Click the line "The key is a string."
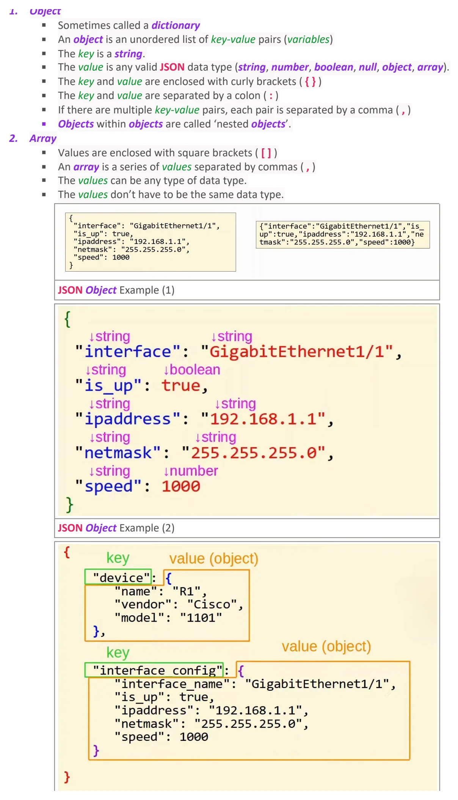The height and width of the screenshot is (800, 458). pyautogui.click(x=101, y=53)
